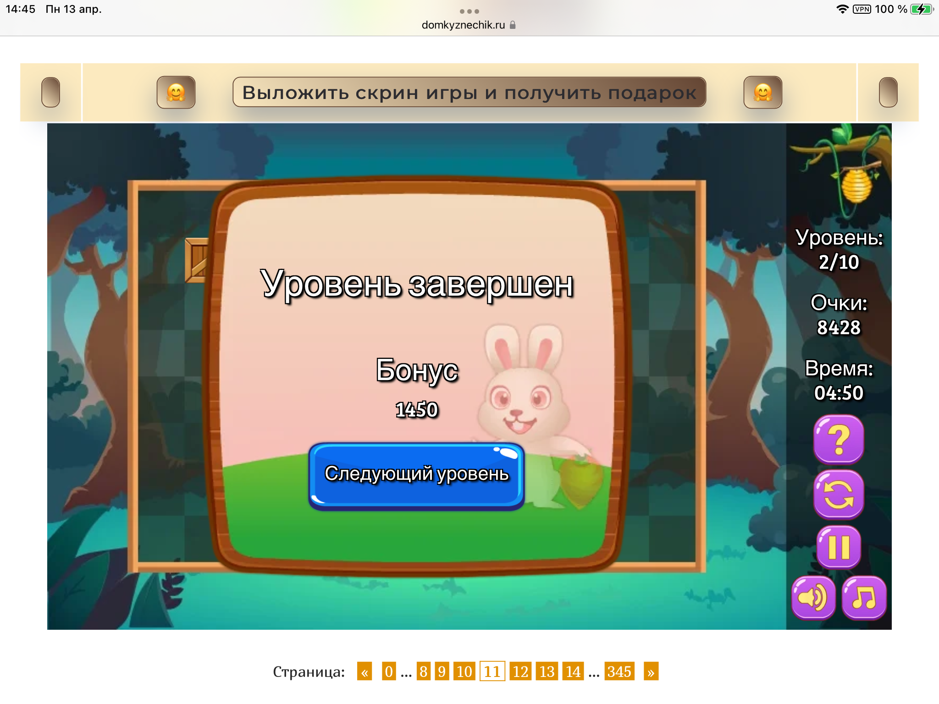Open page 8 in pagination
This screenshot has width=939, height=704.
[423, 672]
